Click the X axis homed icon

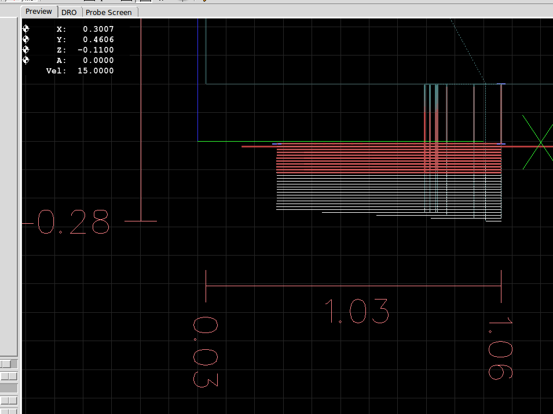[x=25, y=29]
